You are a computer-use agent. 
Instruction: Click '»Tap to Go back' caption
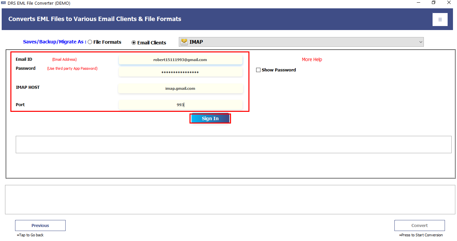[x=30, y=235]
